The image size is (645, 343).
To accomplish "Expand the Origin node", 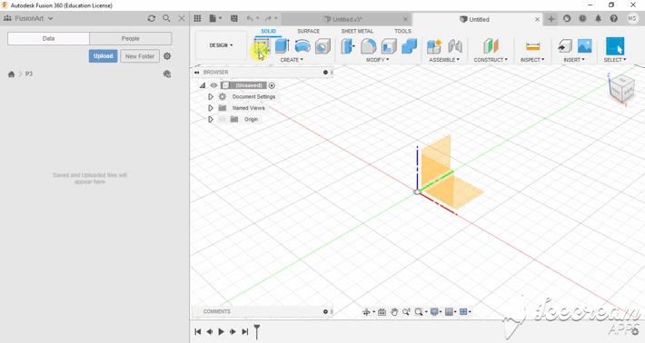I will pyautogui.click(x=211, y=119).
